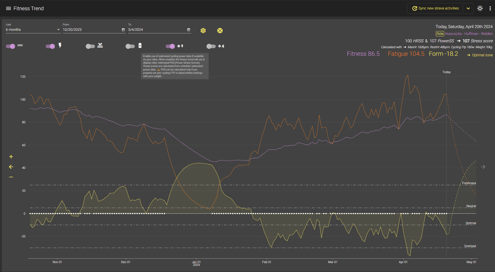
Task: Open the From date calendar picker
Action: pyautogui.click(x=123, y=30)
